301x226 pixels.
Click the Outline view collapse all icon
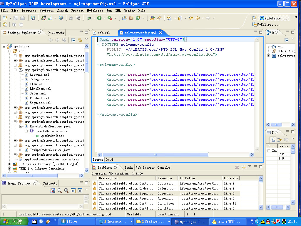[x=287, y=40]
